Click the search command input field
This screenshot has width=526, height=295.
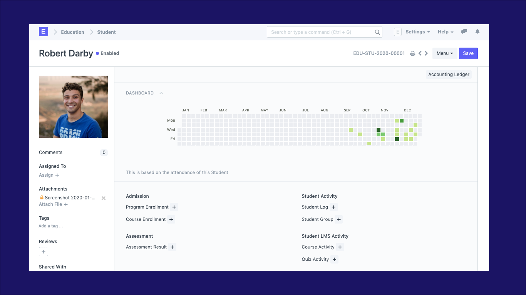[325, 32]
